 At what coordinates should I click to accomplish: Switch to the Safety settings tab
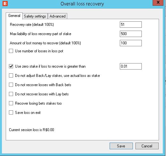[35, 16]
